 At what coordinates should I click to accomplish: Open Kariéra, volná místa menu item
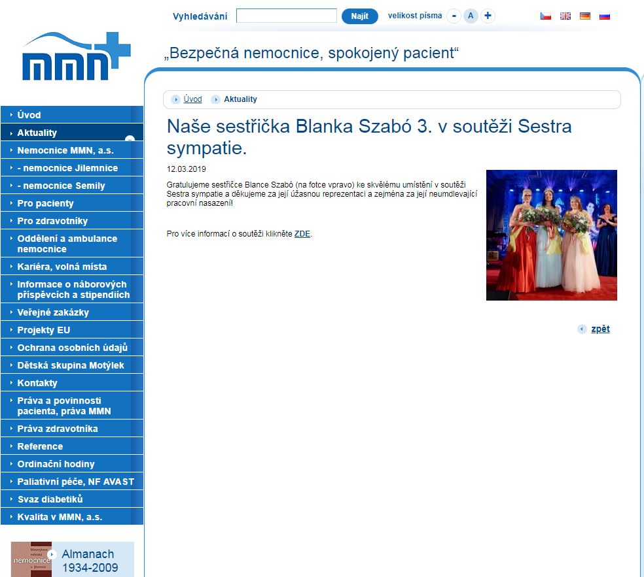pos(62,267)
